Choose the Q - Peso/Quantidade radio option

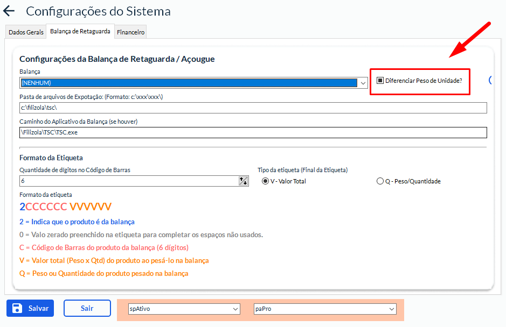tap(380, 181)
